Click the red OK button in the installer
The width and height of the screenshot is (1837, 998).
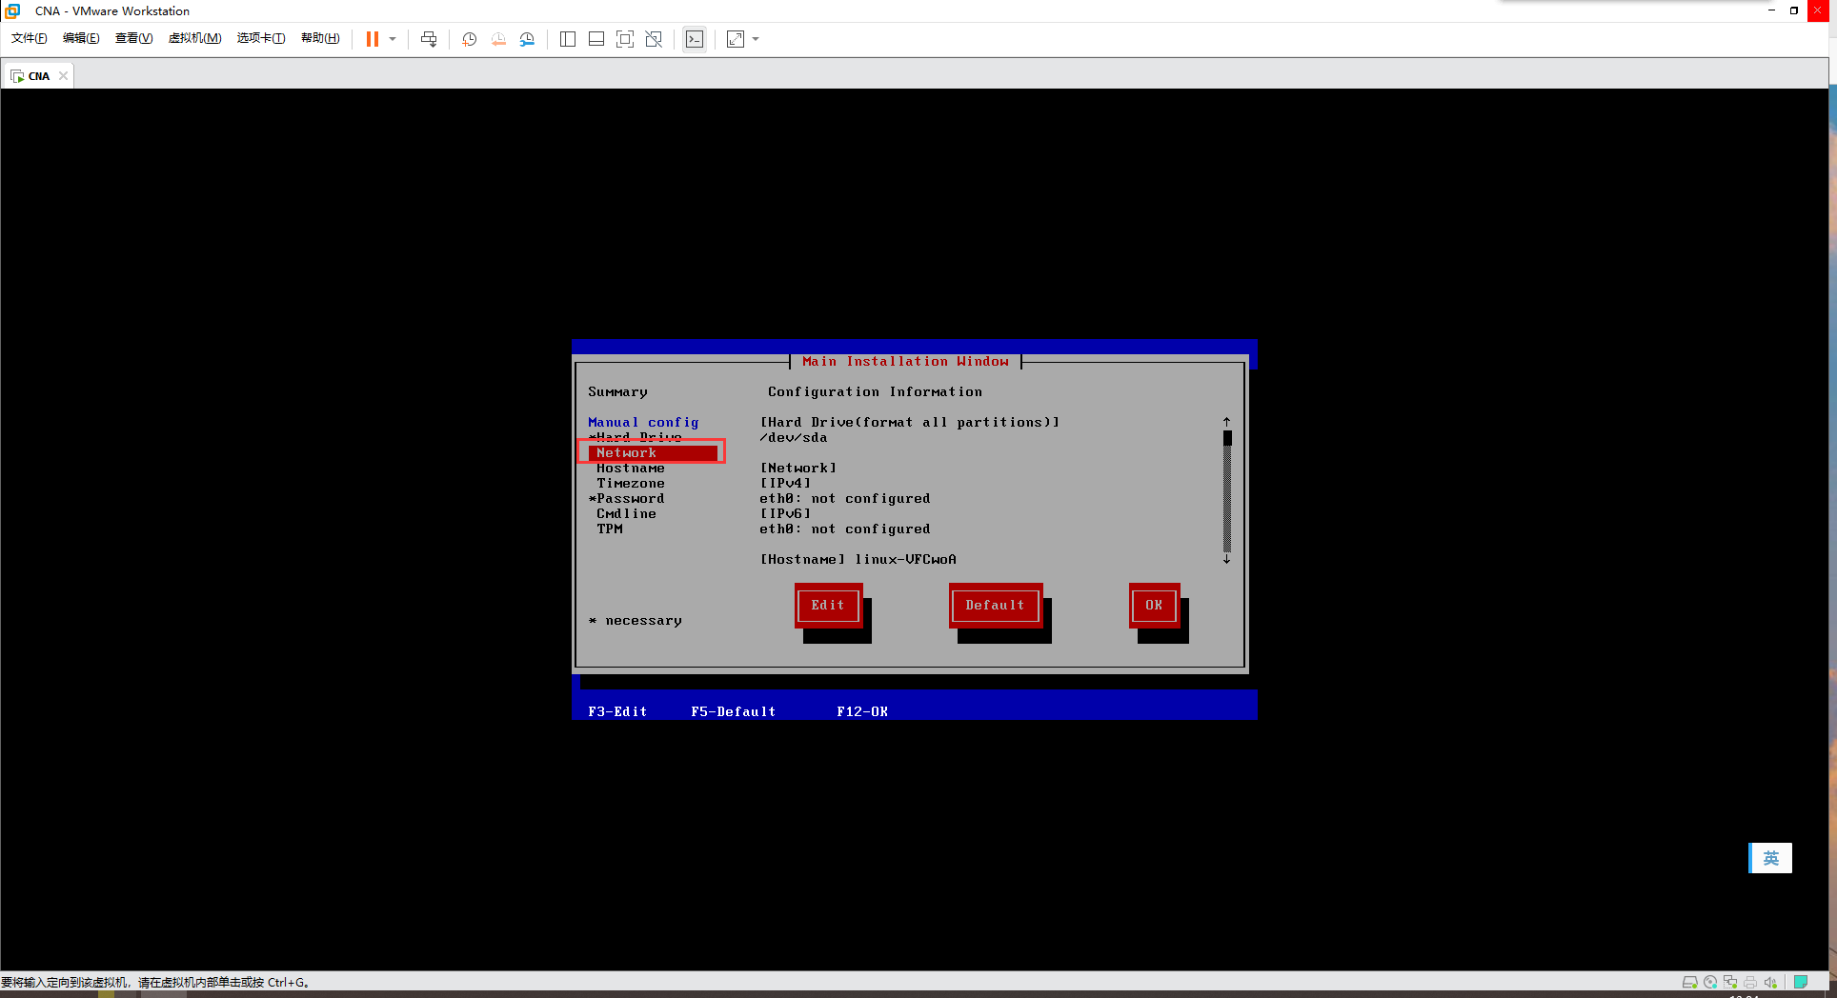tap(1154, 606)
